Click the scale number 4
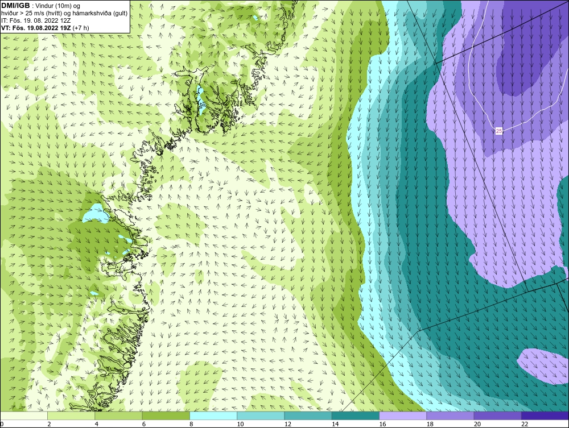Viewport: 569px width, 428px height. coord(97,425)
